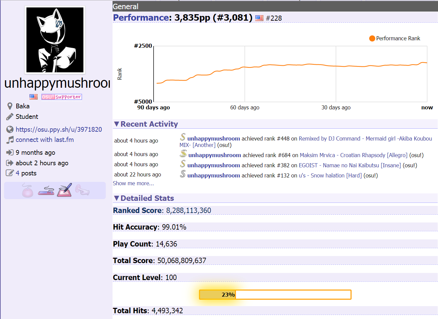
Task: Click the Total Hits 4,493,342 value
Action: pos(167,311)
